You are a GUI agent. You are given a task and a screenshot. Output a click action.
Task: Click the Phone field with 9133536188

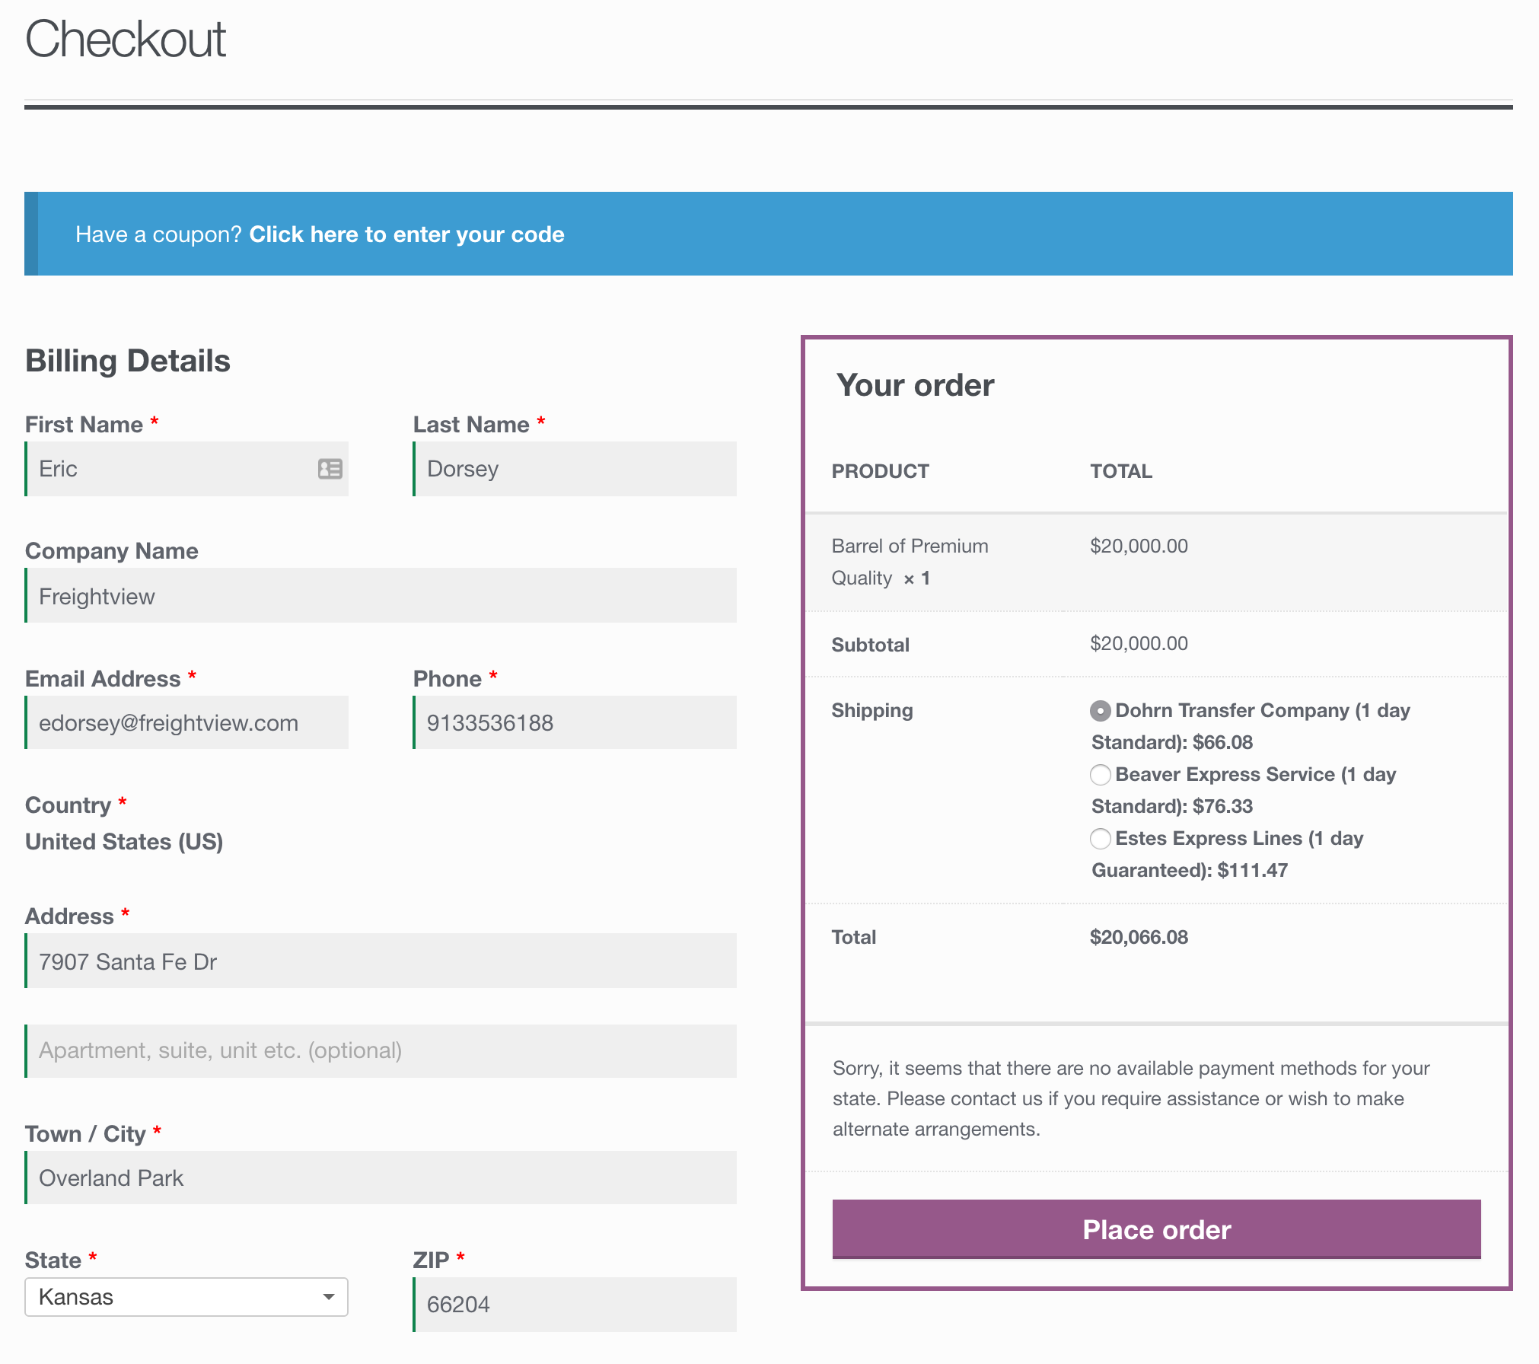click(575, 722)
